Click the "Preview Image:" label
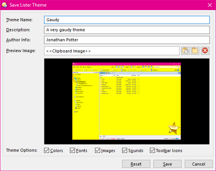 (20, 51)
